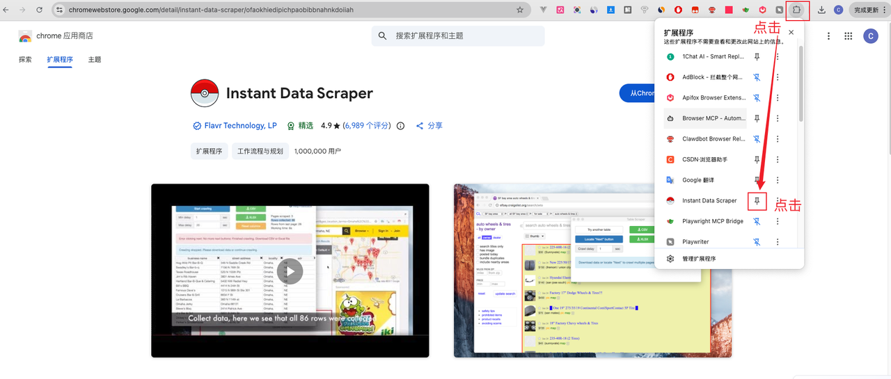Open more options for Playwright MCP Bridge
Image resolution: width=891 pixels, height=379 pixels.
(x=778, y=221)
